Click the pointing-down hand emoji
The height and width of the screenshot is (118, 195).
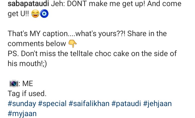tap(72, 43)
